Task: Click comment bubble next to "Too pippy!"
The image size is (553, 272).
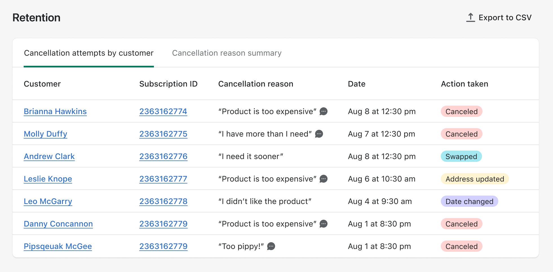Action: (271, 246)
